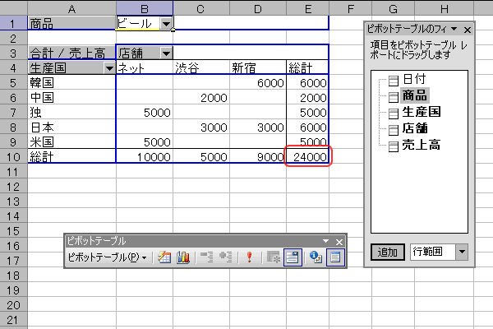493x329 pixels.
Task: Select the 商品 field in the field list
Action: [414, 95]
